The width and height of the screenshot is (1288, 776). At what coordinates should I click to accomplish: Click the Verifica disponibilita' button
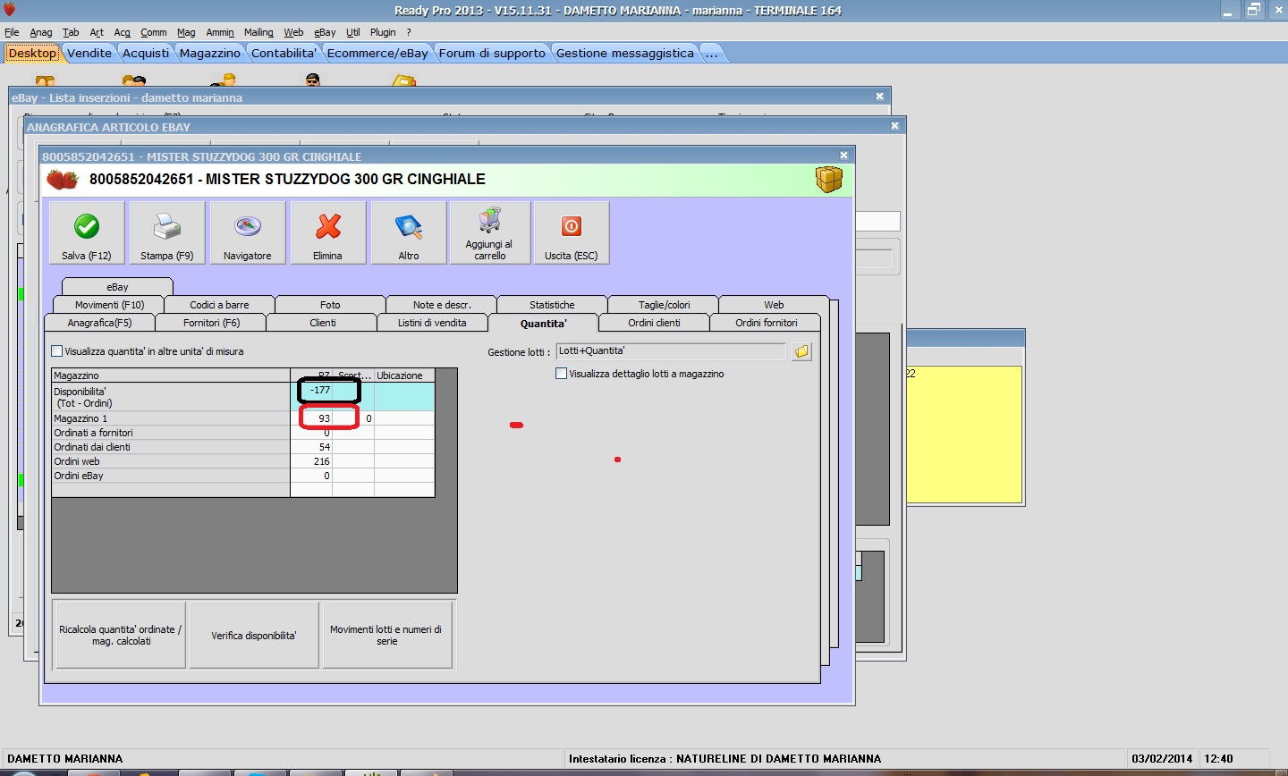[254, 635]
